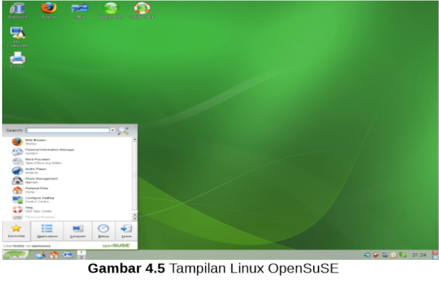The image size is (439, 282).
Task: Click the show desktop taskbar icon
Action: [41, 255]
